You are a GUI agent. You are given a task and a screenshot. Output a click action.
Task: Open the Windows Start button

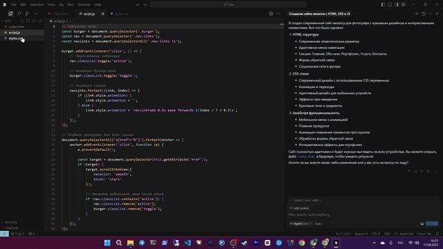tap(107, 243)
